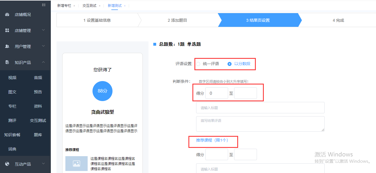This screenshot has width=376, height=173.
Task: Open 交互测试 in the sidebar
Action: pos(38,120)
